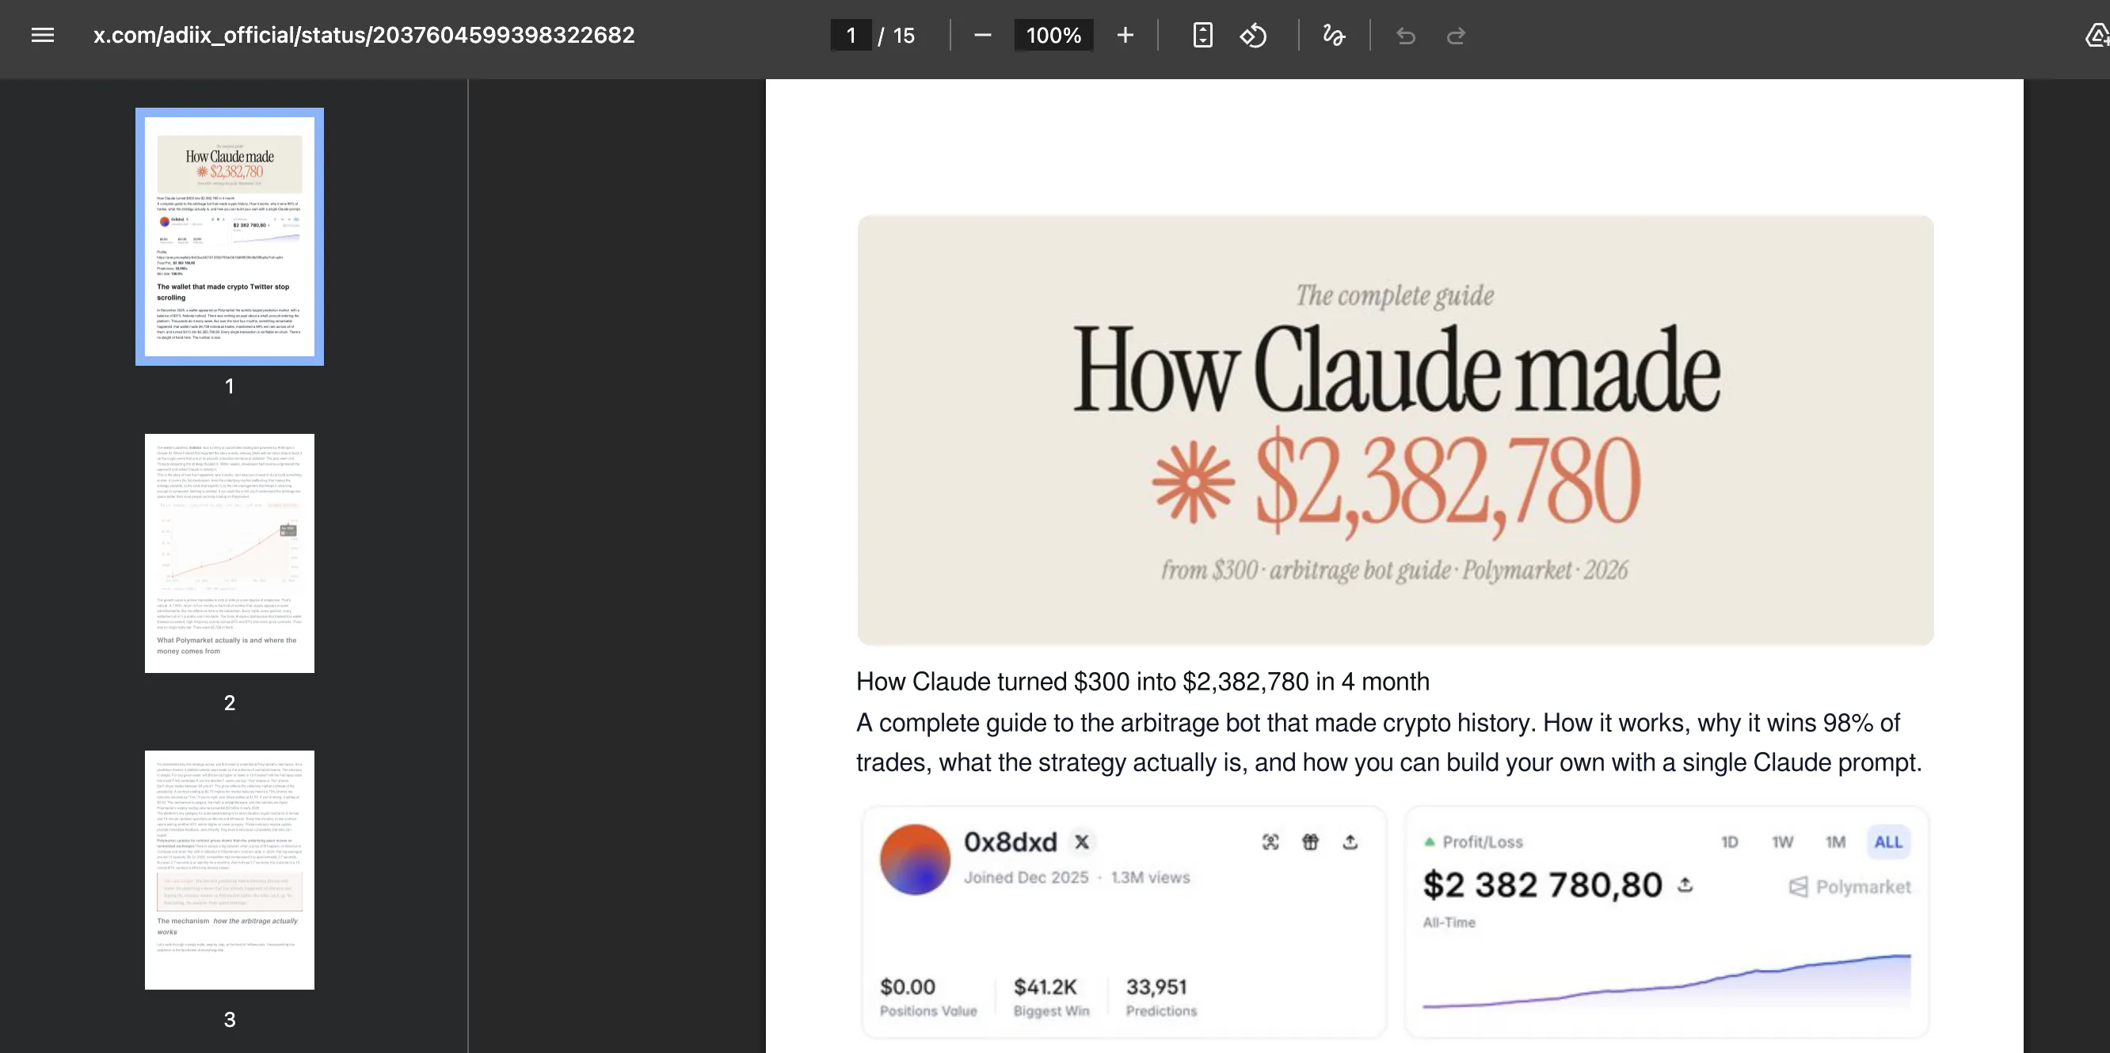The image size is (2110, 1053).
Task: Click the "33,951" predictions value
Action: (1156, 986)
